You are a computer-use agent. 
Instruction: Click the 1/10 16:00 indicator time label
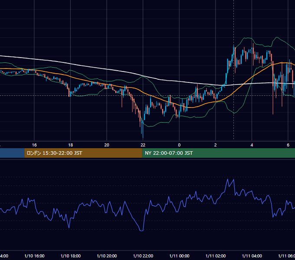34,256
